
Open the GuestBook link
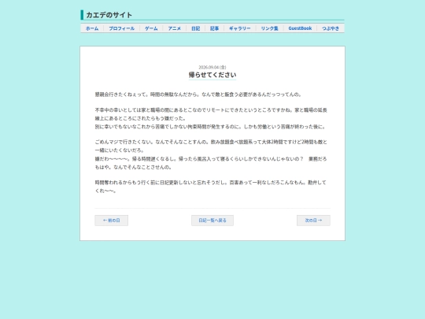(x=300, y=28)
